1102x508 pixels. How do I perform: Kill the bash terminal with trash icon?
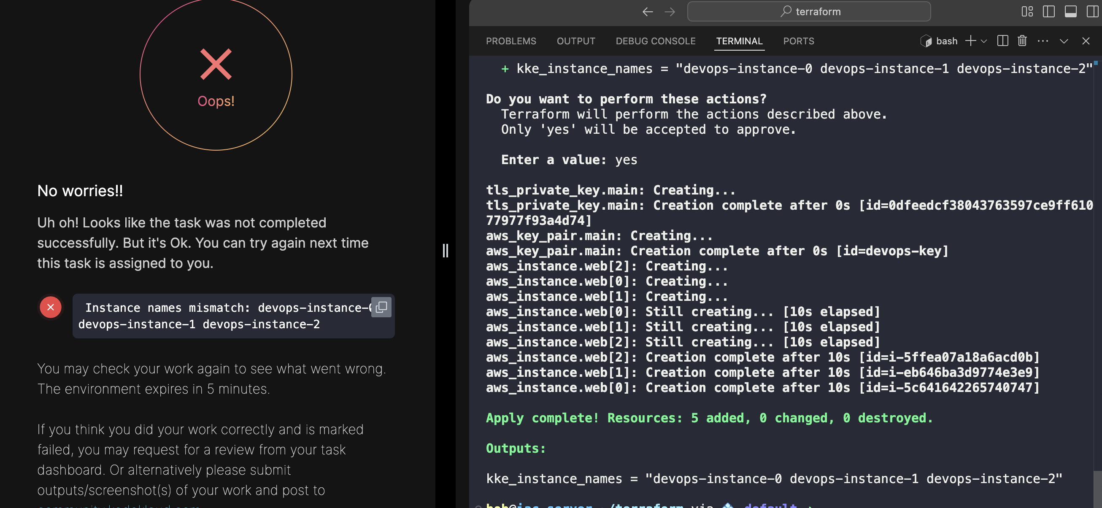coord(1022,41)
